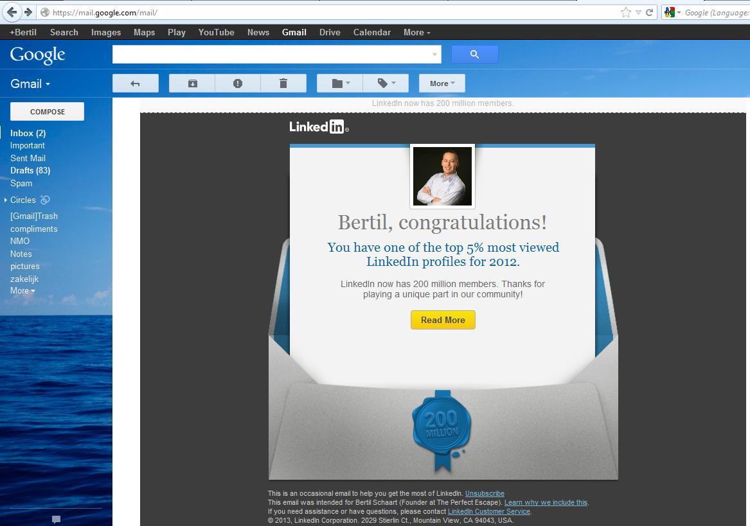The image size is (750, 526).
Task: Click 'Bertil, congratulations!' heading
Action: pos(442,222)
